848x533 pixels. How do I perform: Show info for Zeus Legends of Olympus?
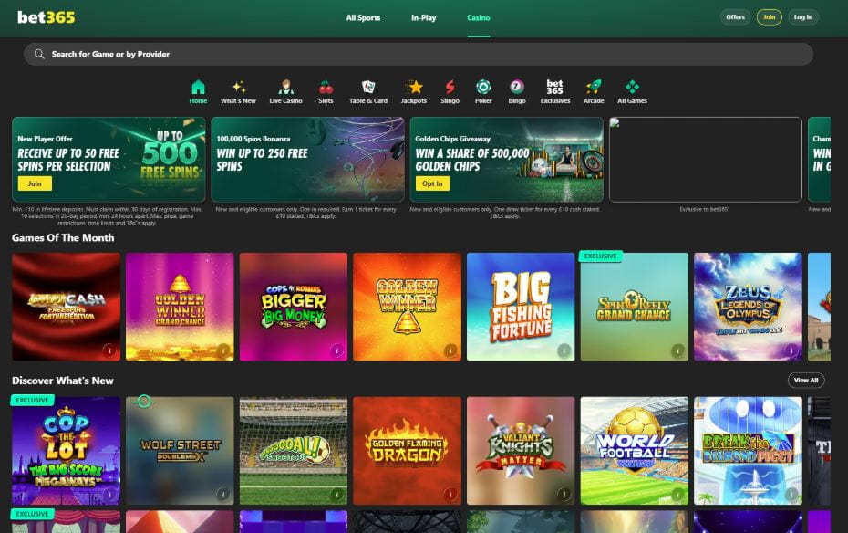coord(791,350)
